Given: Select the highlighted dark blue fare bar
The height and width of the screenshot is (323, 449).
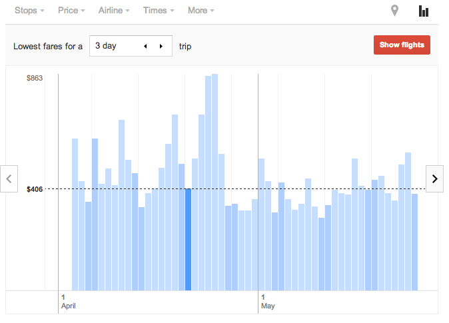Looking at the screenshot, I should pyautogui.click(x=188, y=240).
